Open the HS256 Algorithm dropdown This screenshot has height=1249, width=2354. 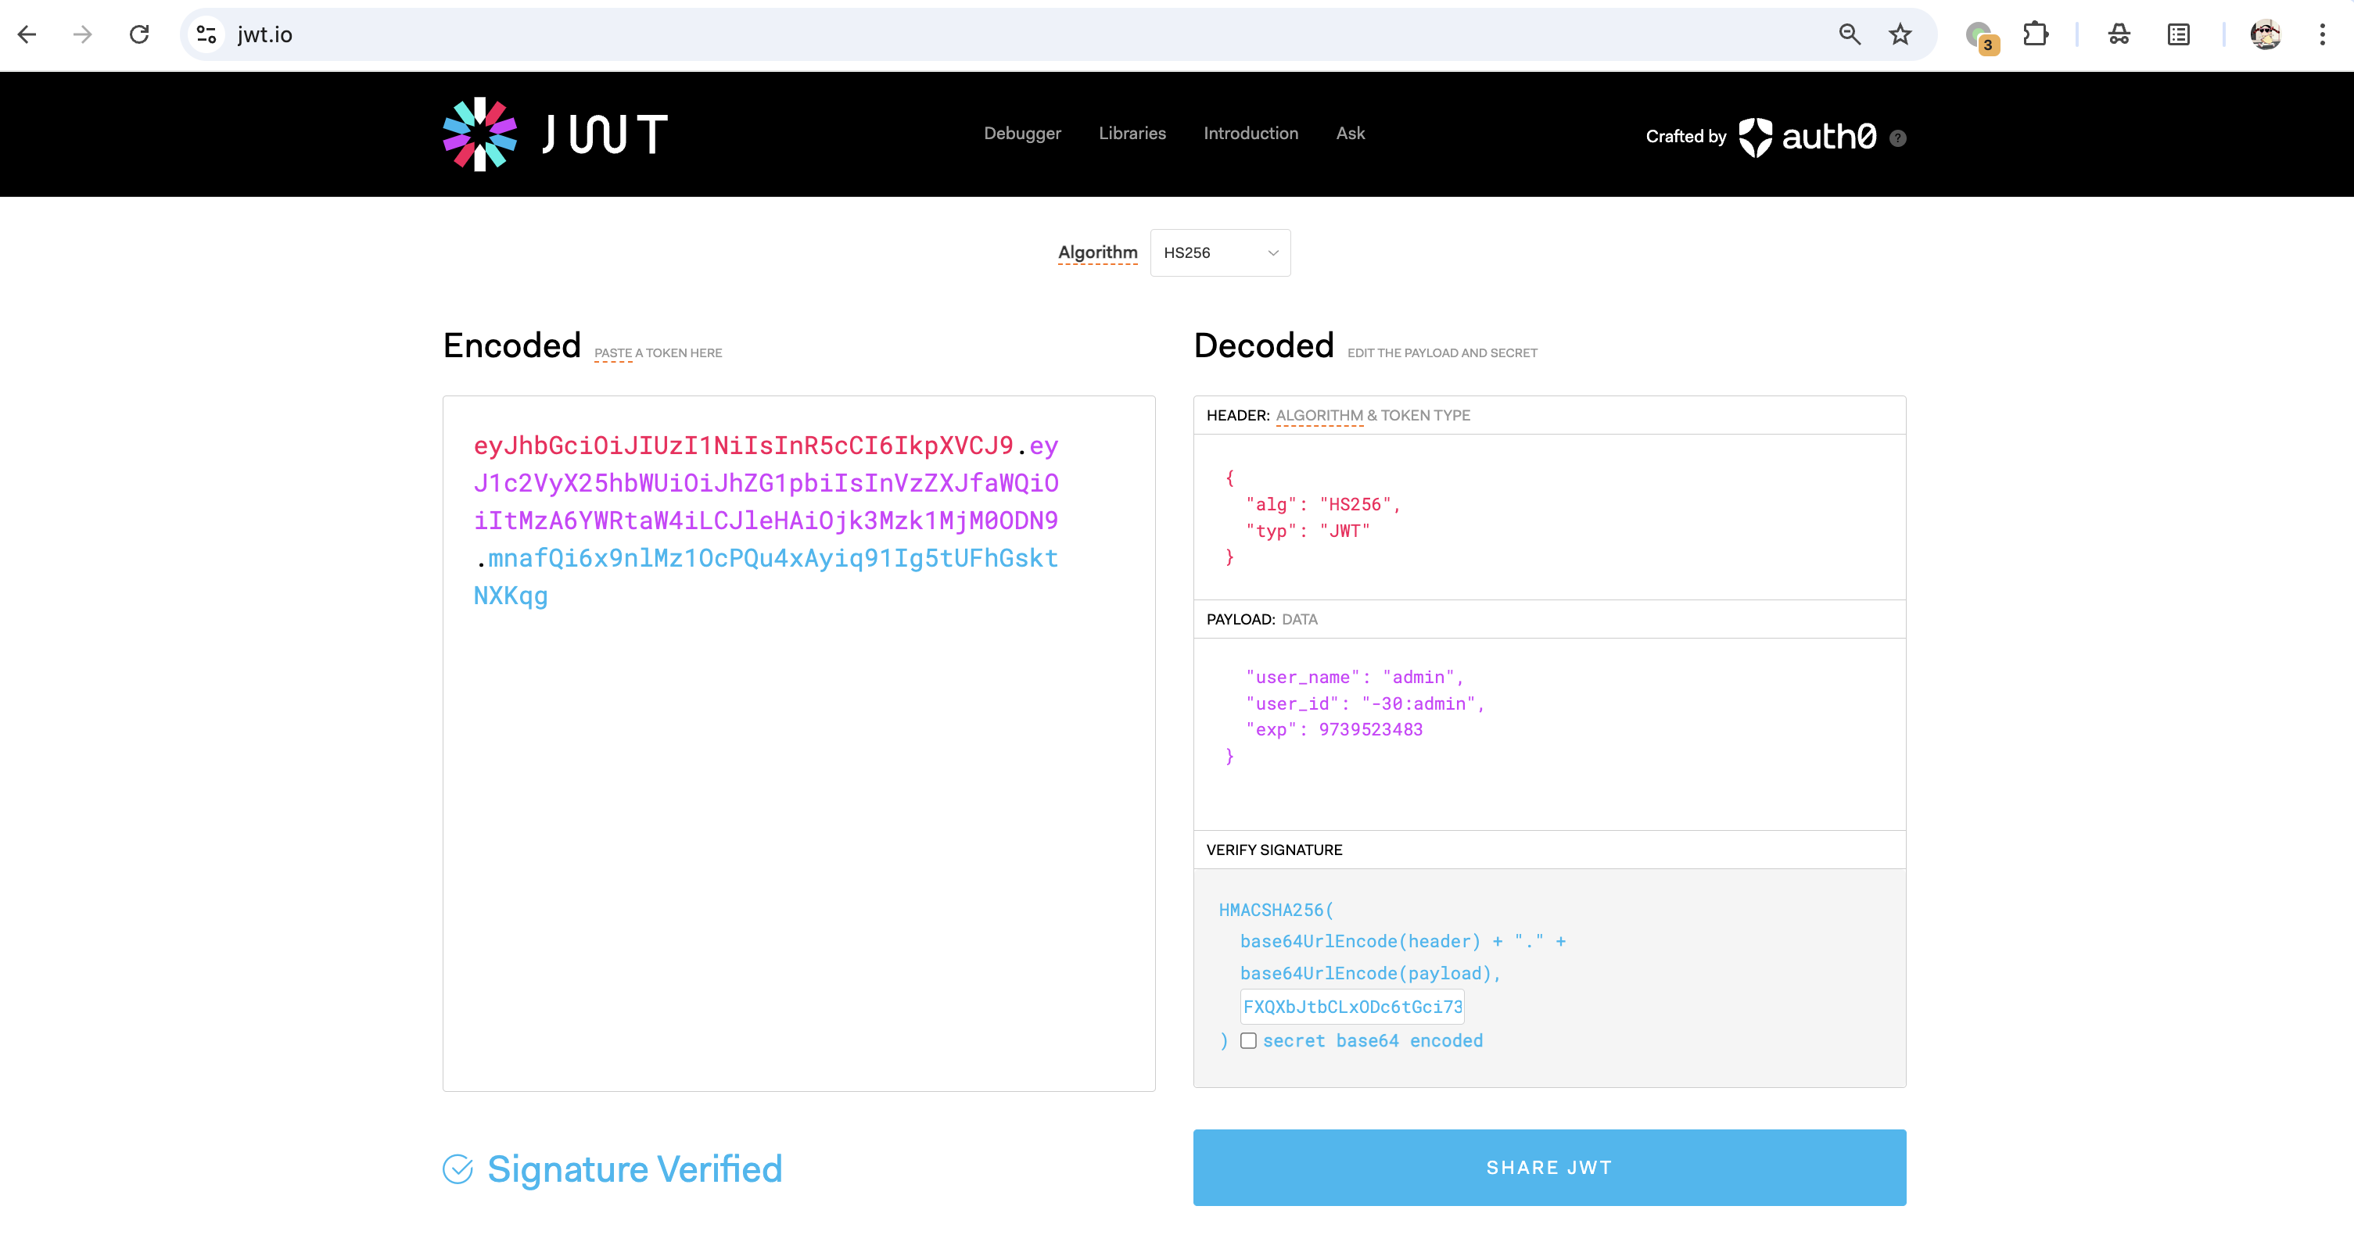1220,253
